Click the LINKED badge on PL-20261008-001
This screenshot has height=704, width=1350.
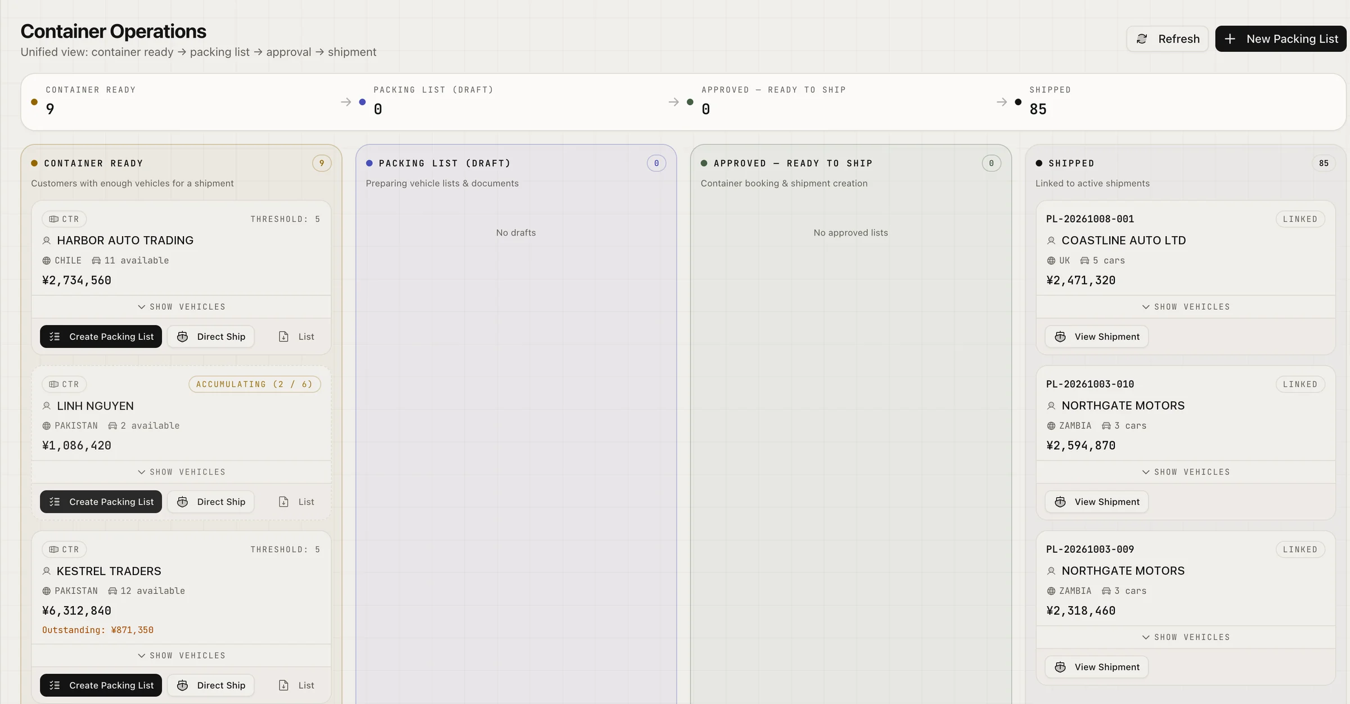point(1300,219)
